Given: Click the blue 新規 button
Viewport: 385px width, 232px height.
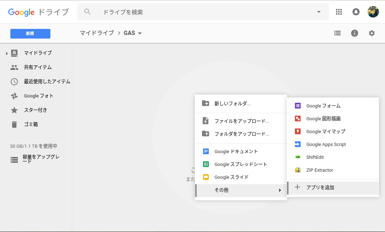Looking at the screenshot, I should tap(30, 34).
